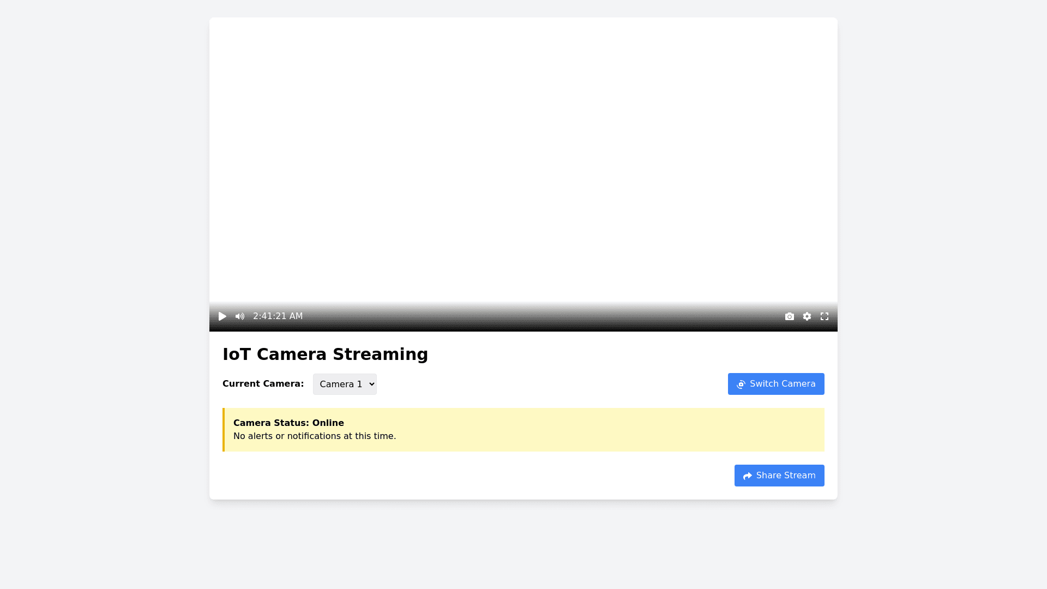The image size is (1047, 589).
Task: Click the IoT Camera Streaming heading
Action: [x=325, y=354]
